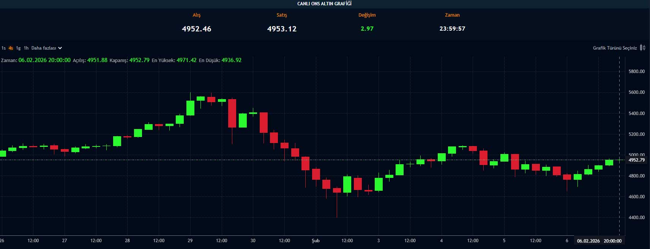Image resolution: width=650 pixels, height=249 pixels.
Task: Click the 'Grafik Türünü Seçiniz' chart type selector
Action: tap(615, 48)
